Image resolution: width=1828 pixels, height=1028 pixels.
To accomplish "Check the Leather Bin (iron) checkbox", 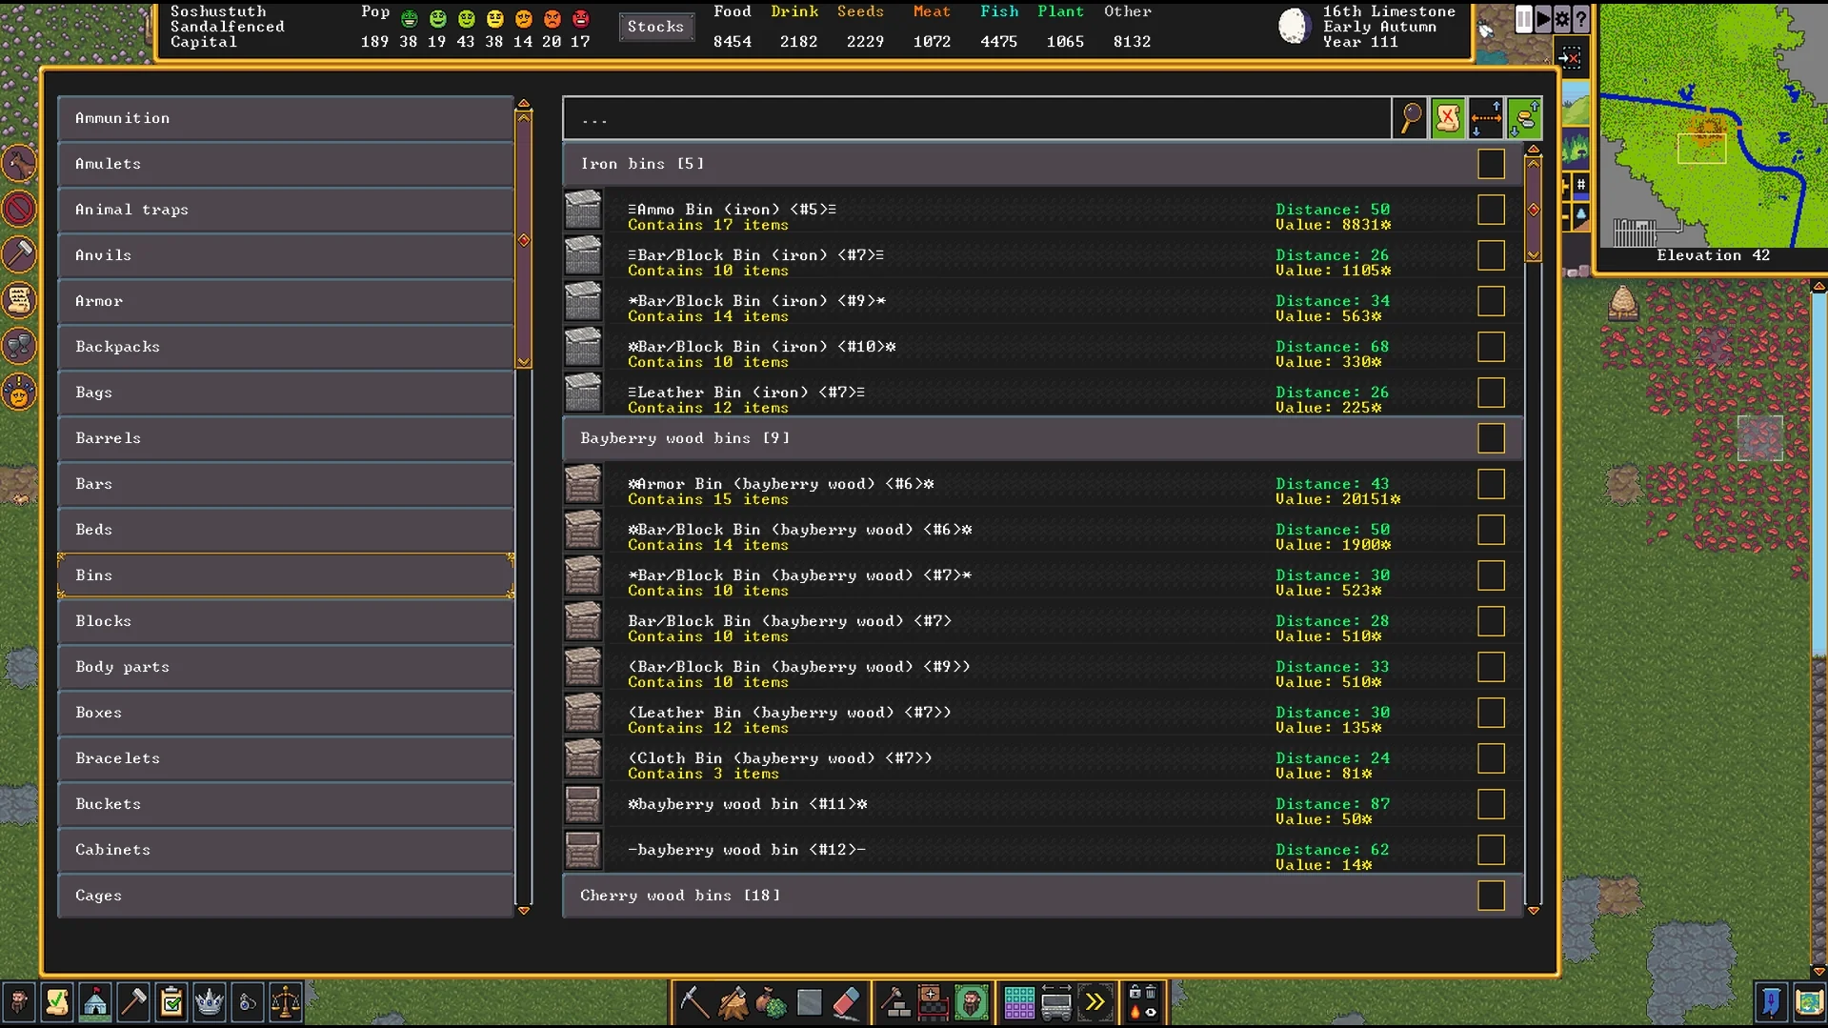I will tap(1491, 393).
